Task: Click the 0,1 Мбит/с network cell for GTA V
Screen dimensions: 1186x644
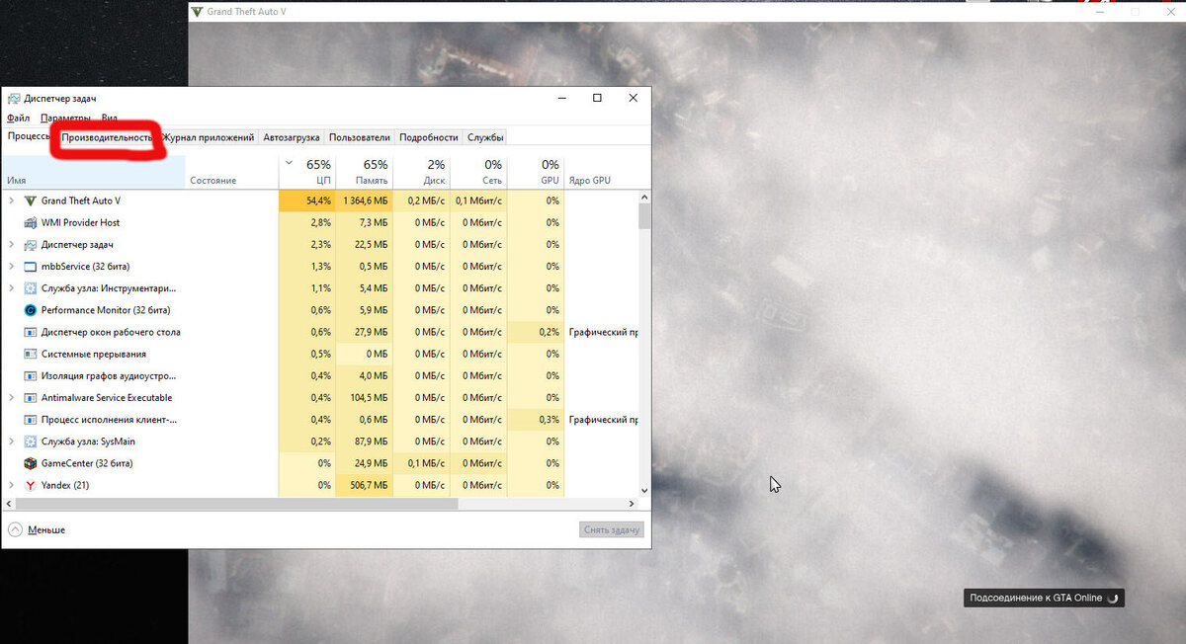Action: pos(479,201)
